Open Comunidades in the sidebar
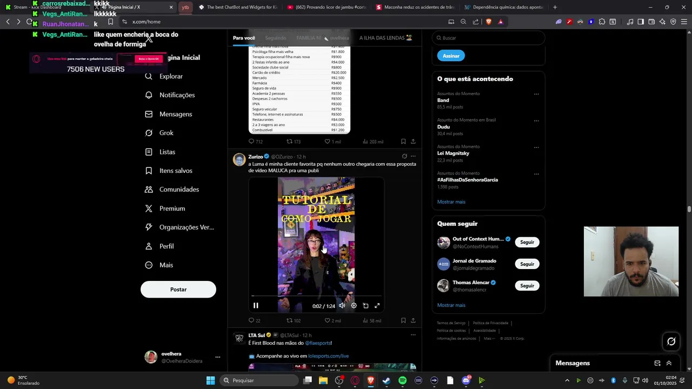The width and height of the screenshot is (692, 389). click(x=172, y=190)
